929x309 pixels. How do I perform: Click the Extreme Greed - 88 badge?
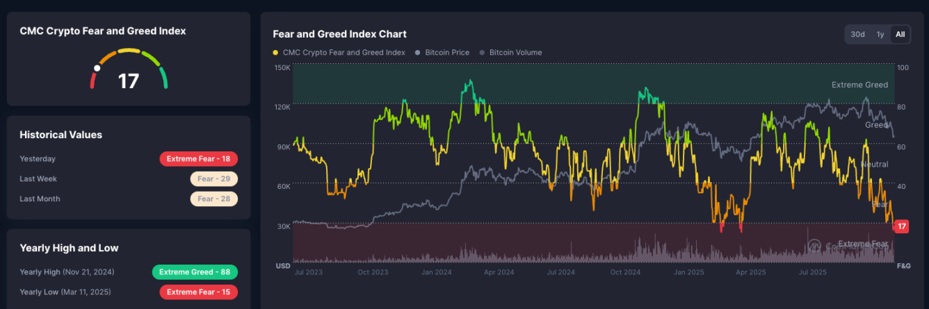click(195, 272)
